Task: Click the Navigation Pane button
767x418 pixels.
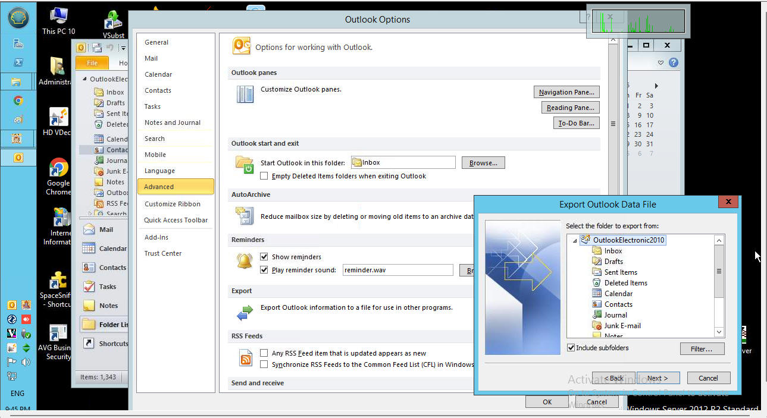Action: point(566,92)
